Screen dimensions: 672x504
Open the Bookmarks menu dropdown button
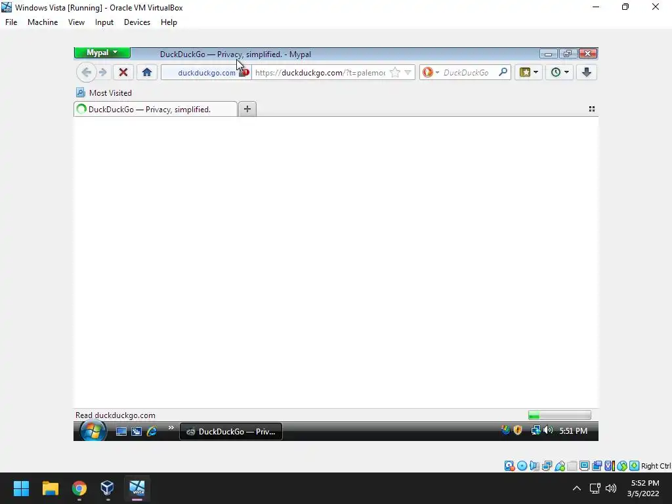tap(528, 72)
